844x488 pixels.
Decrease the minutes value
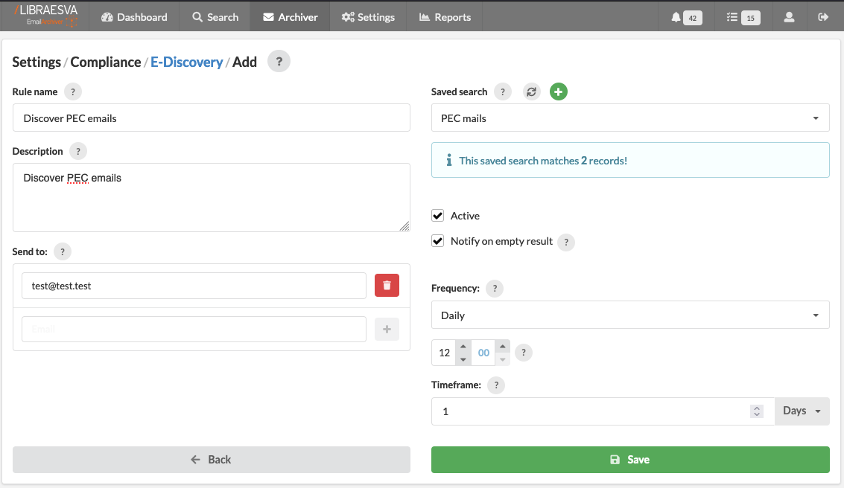pos(502,359)
